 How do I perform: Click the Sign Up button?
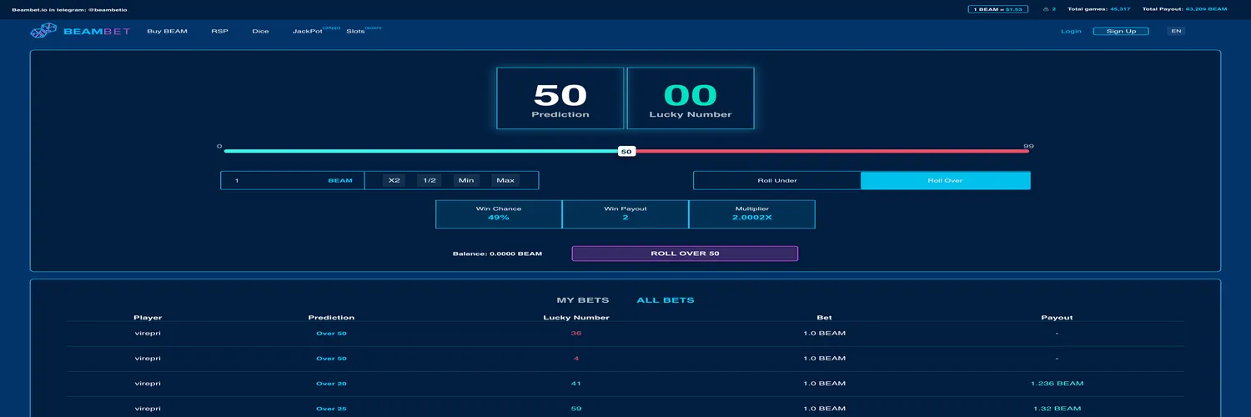tap(1121, 31)
